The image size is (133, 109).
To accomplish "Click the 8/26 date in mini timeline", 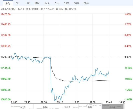I will click(x=45, y=108).
